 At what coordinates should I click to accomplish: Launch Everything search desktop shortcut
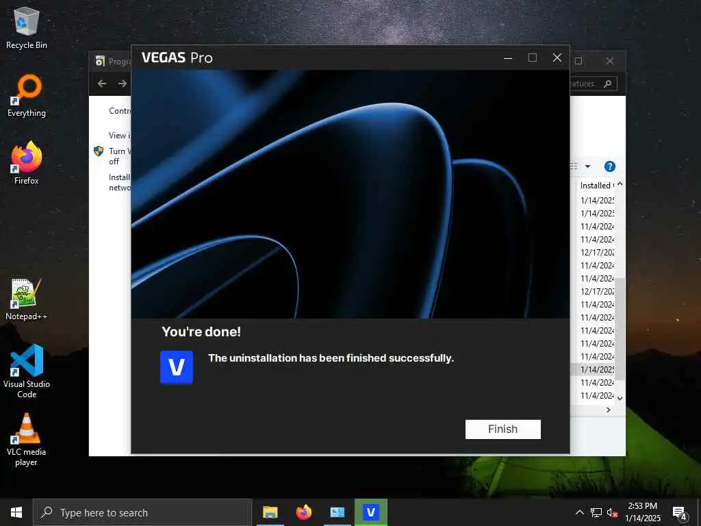pos(27,96)
